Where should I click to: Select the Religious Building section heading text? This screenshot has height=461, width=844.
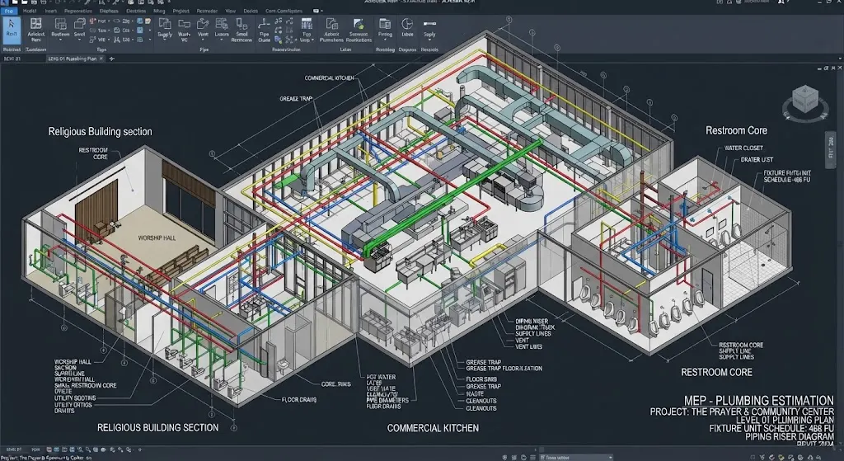pos(100,131)
